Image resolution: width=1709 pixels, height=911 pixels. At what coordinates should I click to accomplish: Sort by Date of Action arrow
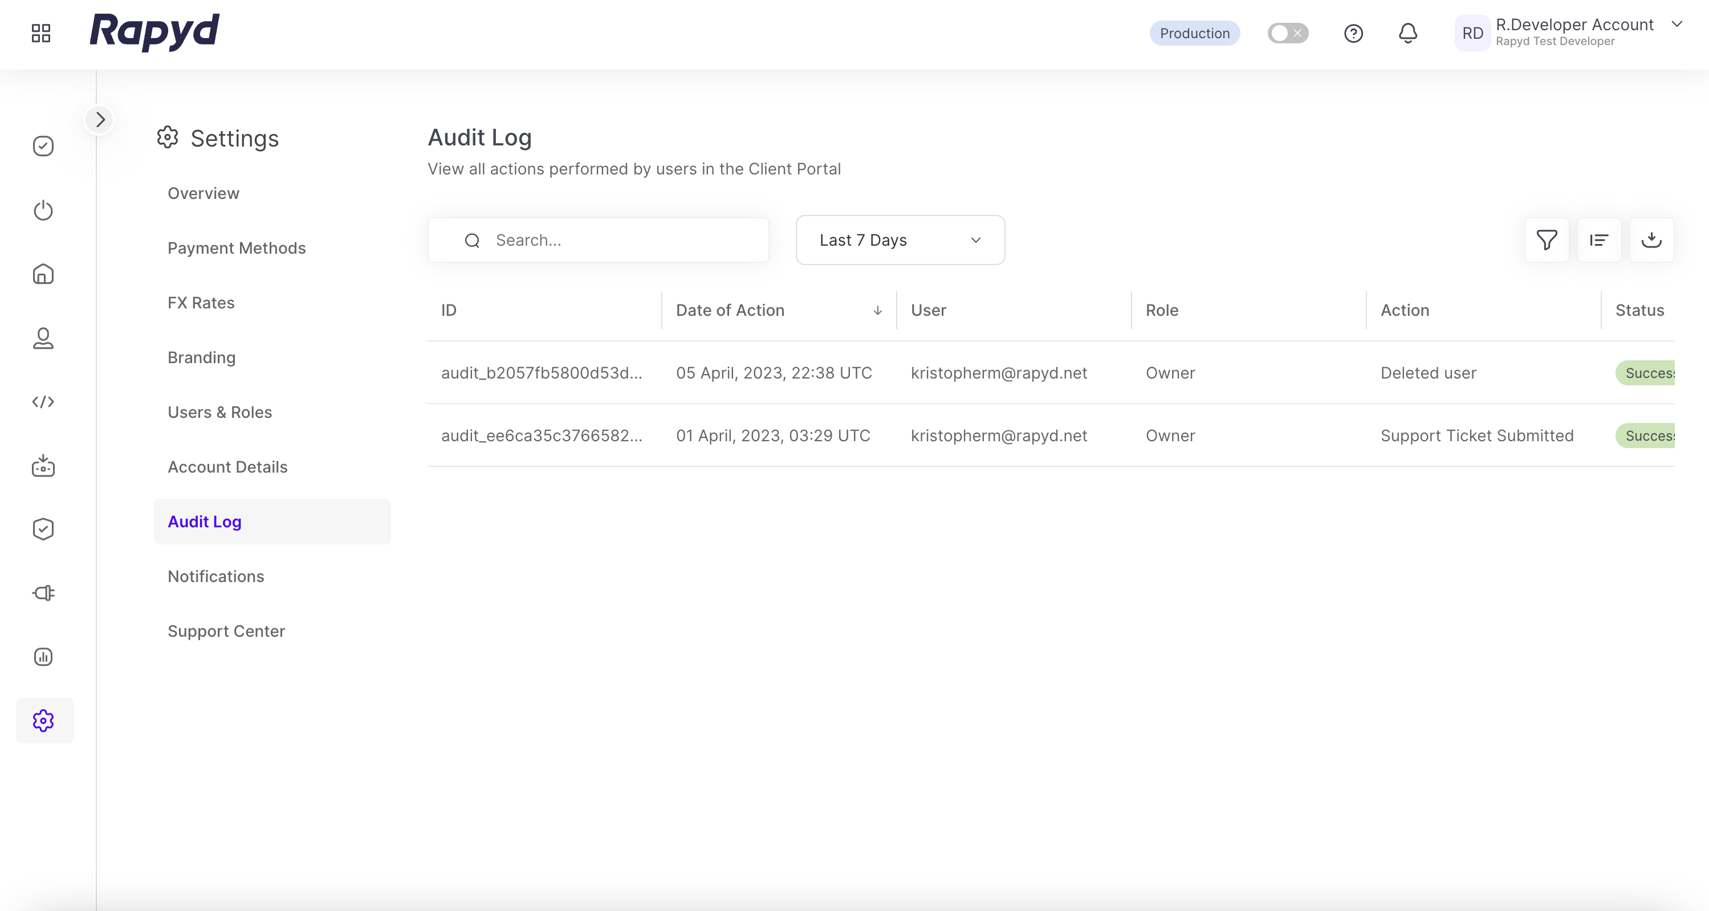tap(877, 311)
